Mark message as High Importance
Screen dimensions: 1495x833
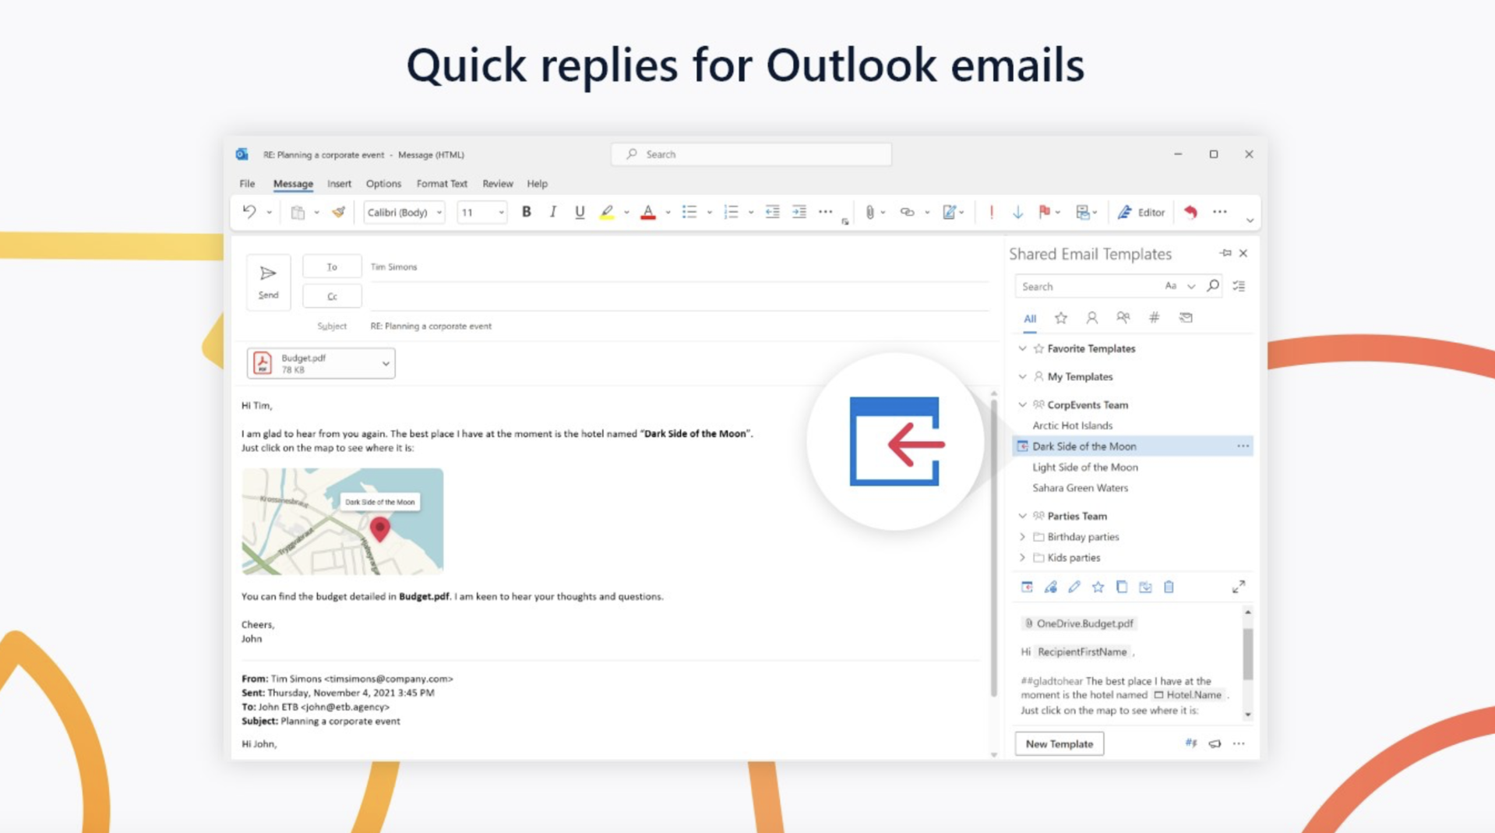991,212
